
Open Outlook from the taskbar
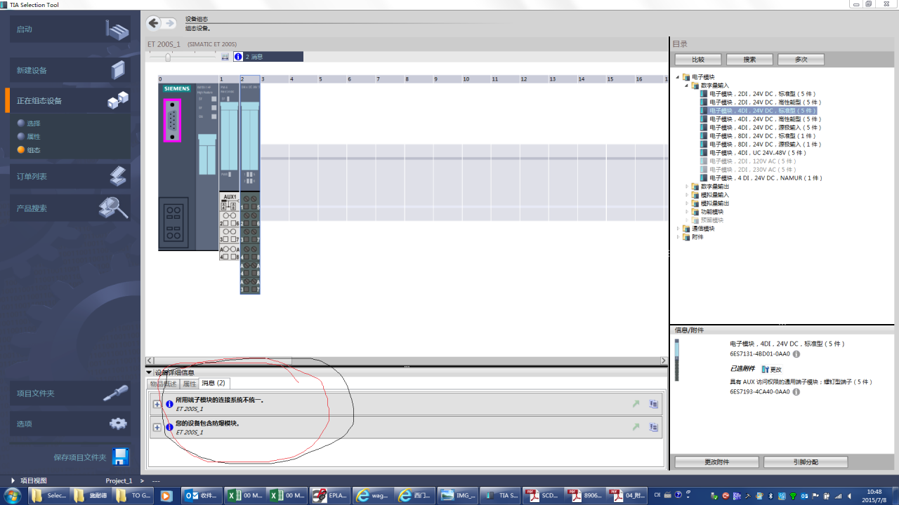pos(202,495)
